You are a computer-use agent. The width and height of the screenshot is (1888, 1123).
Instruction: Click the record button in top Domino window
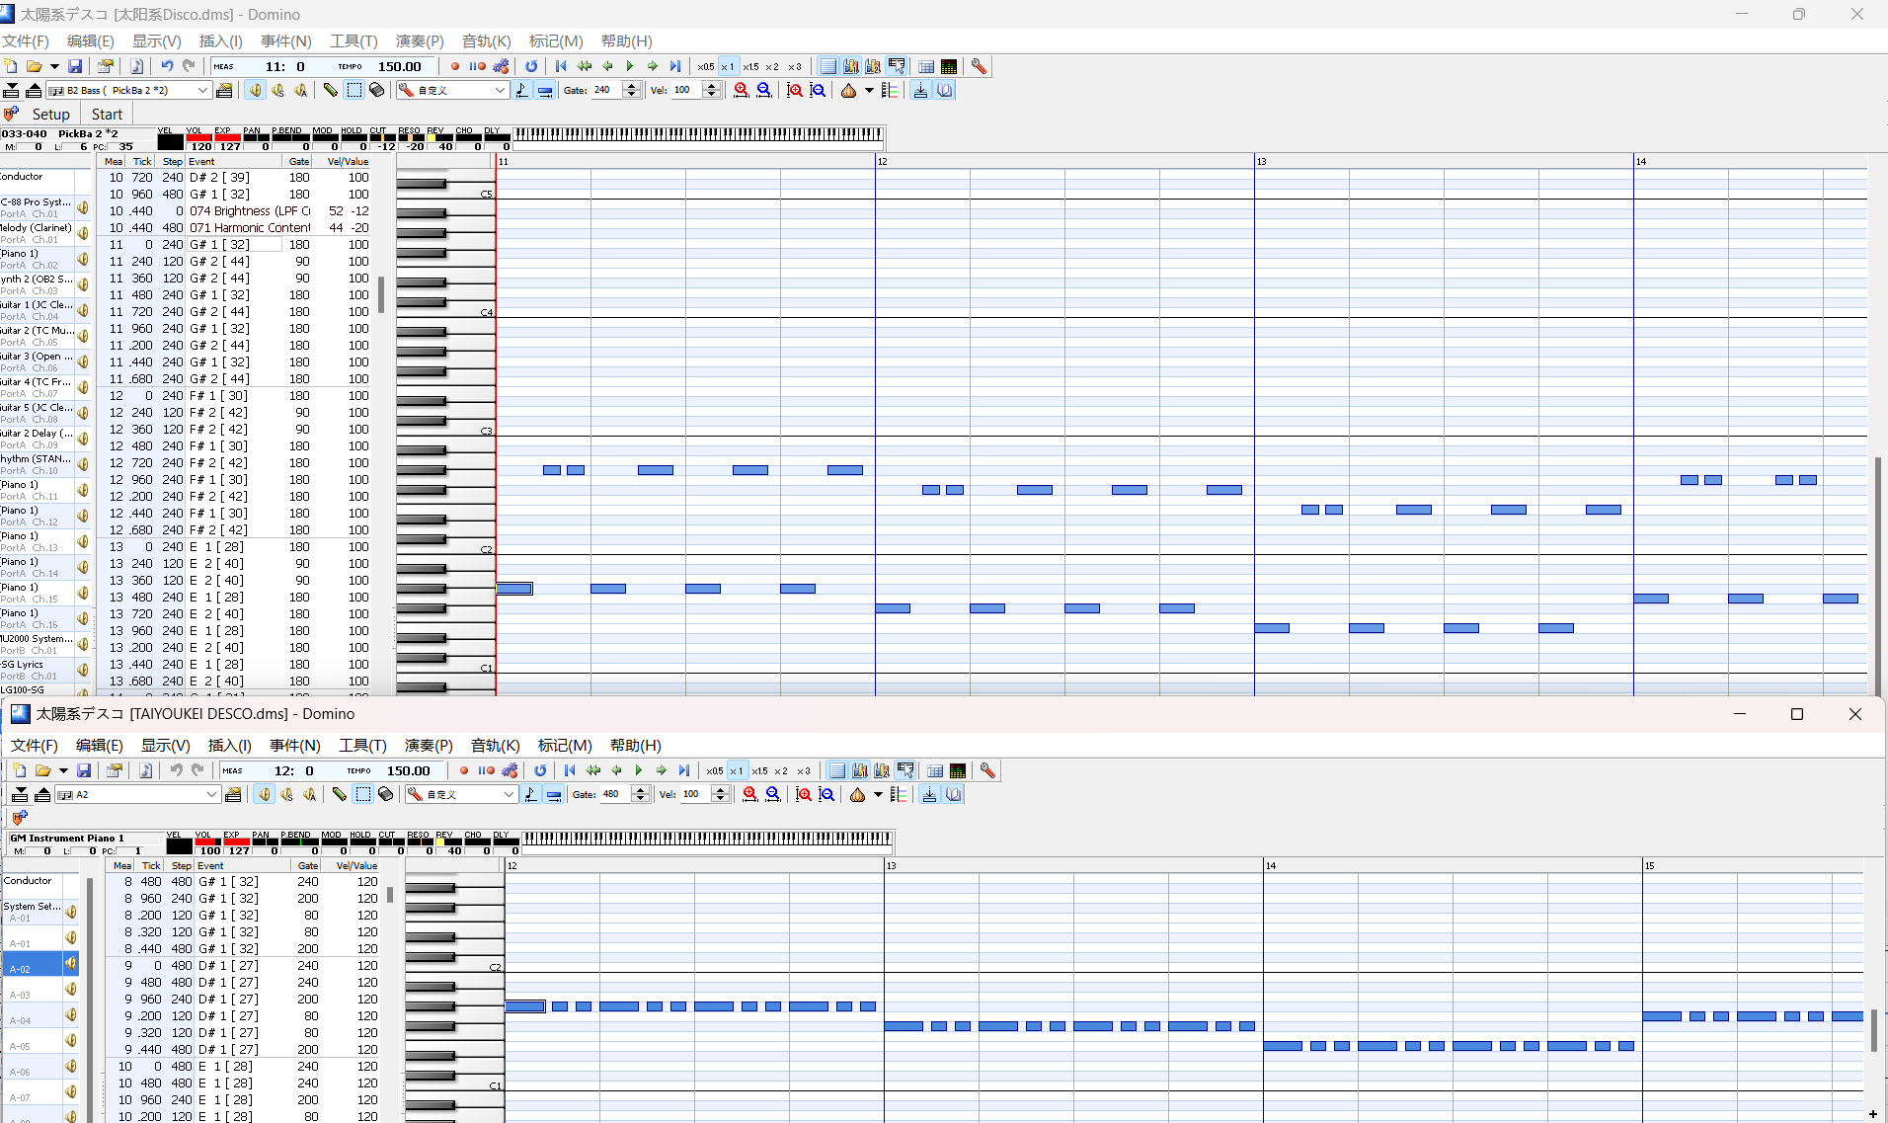tap(455, 66)
